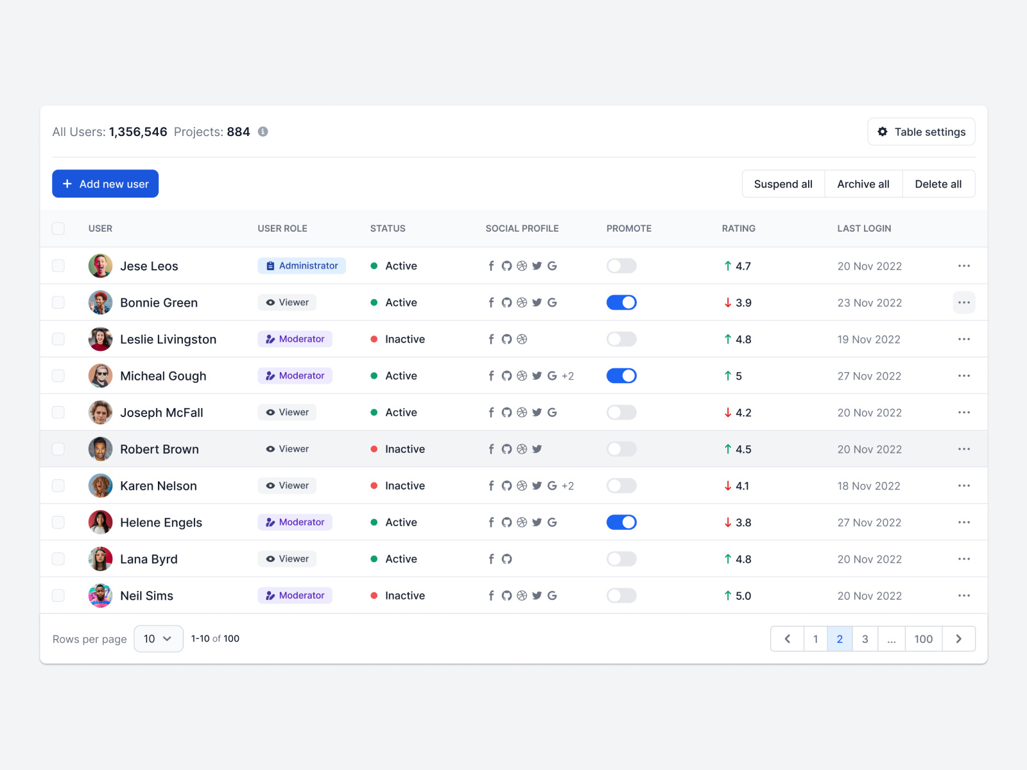Image resolution: width=1027 pixels, height=770 pixels.
Task: Open Table settings
Action: (921, 132)
